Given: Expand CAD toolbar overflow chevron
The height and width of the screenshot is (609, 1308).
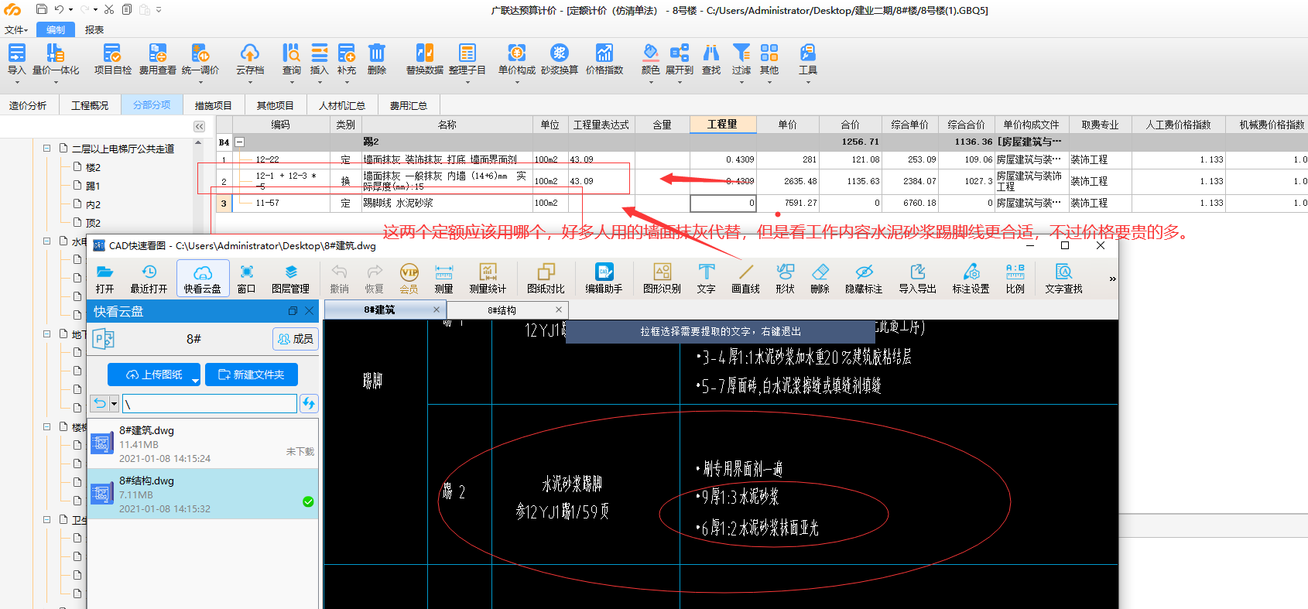Looking at the screenshot, I should 1112,279.
